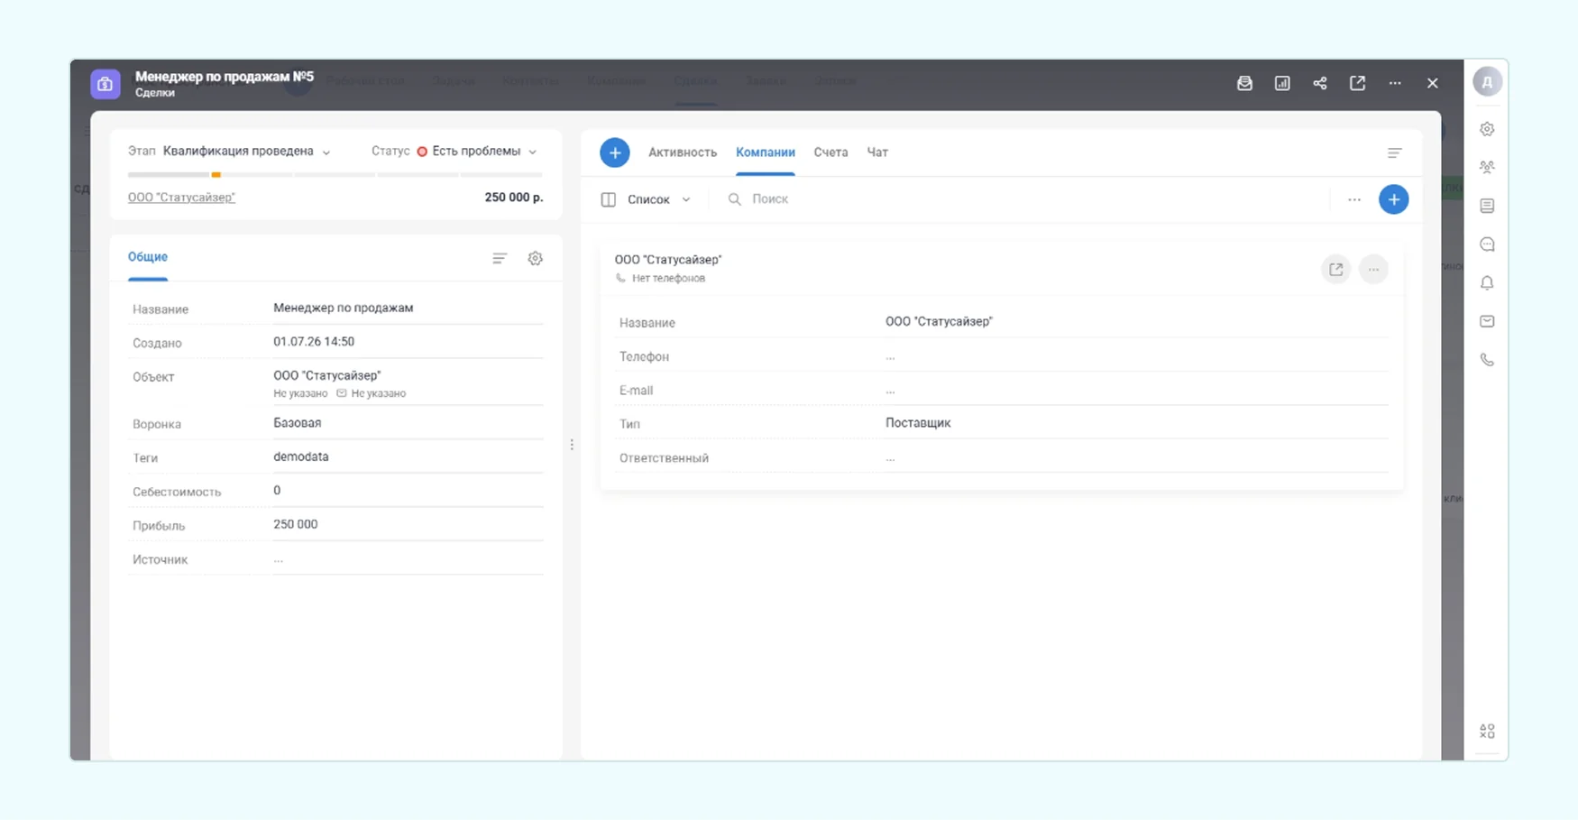Click the layout columns icon beside Список
Viewport: 1578px width, 820px height.
(x=609, y=199)
